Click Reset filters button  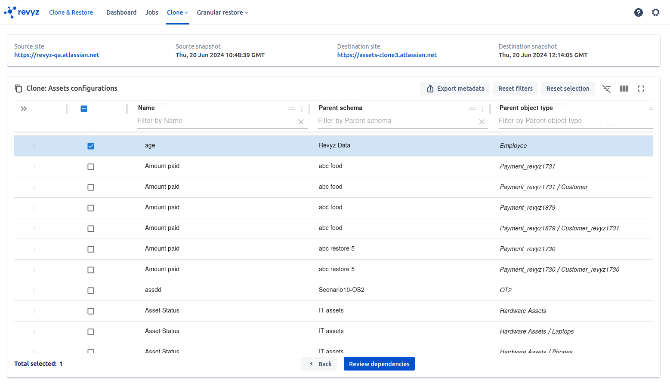pyautogui.click(x=516, y=89)
